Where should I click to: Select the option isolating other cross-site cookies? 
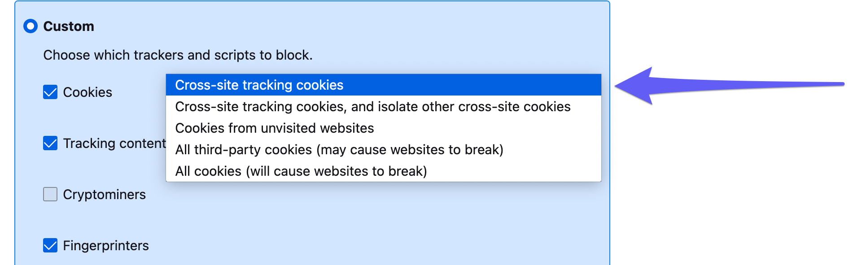(372, 107)
